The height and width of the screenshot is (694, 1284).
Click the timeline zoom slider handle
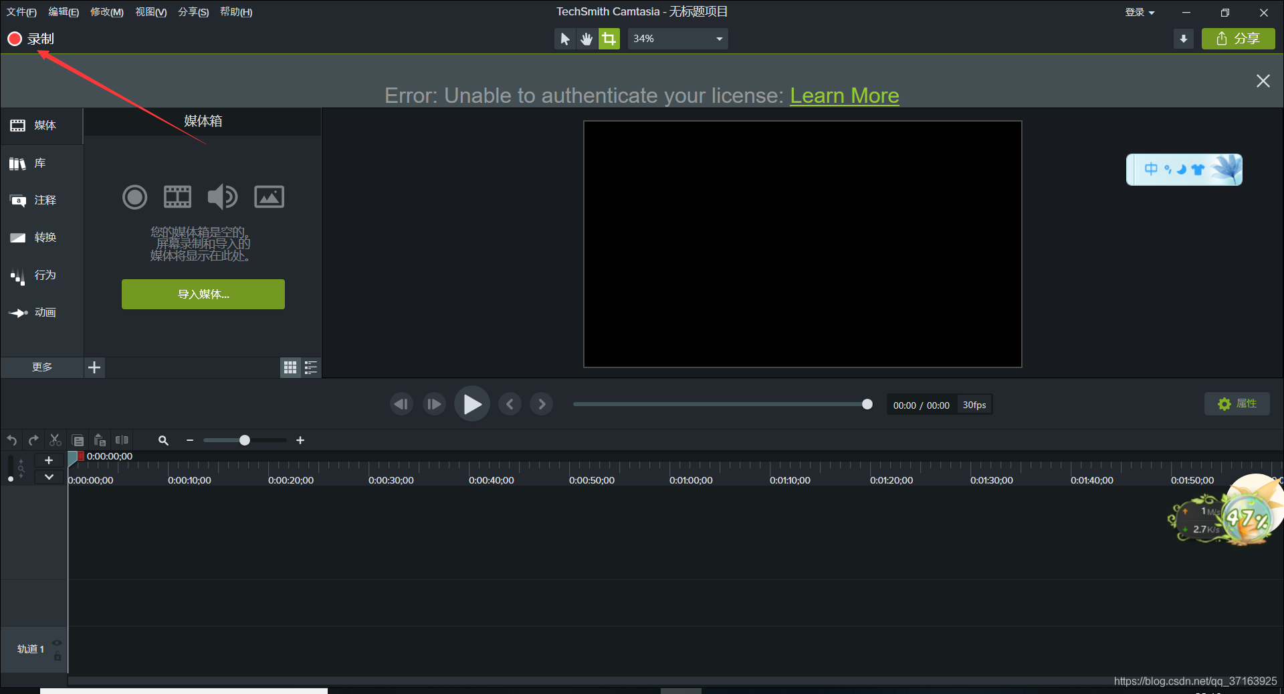click(x=245, y=440)
